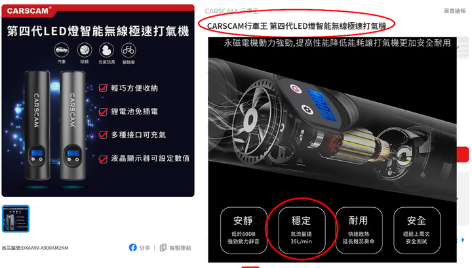Open the CARSCAM 行車王 brand link

(231, 11)
